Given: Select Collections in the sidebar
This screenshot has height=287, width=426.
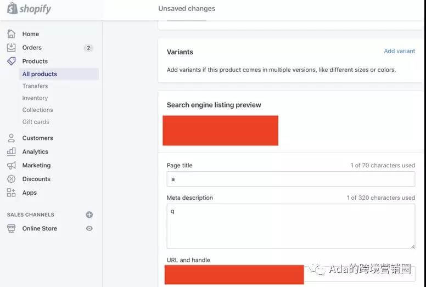Looking at the screenshot, I should [38, 110].
